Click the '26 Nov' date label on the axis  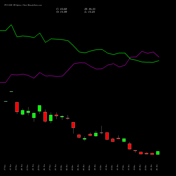coord(44,168)
